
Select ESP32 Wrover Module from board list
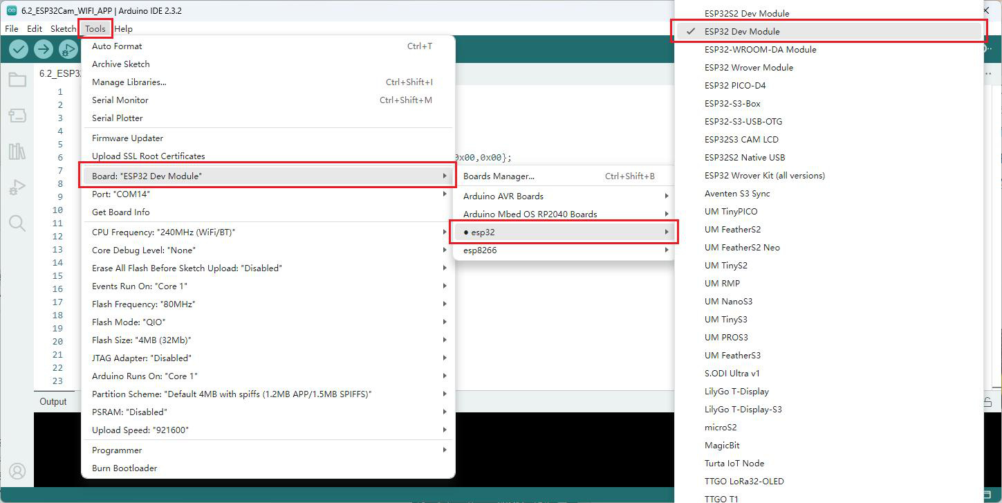click(x=828, y=68)
